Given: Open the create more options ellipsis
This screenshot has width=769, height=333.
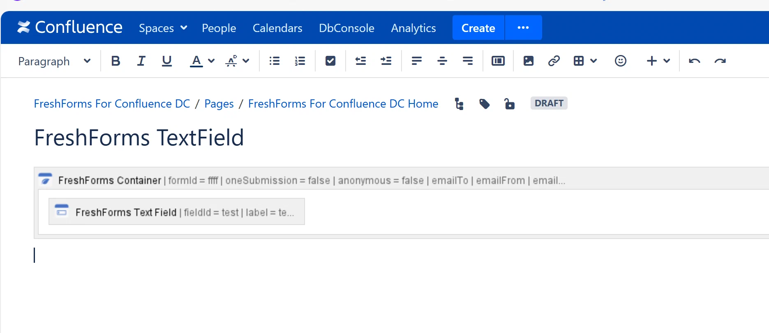Looking at the screenshot, I should [523, 28].
